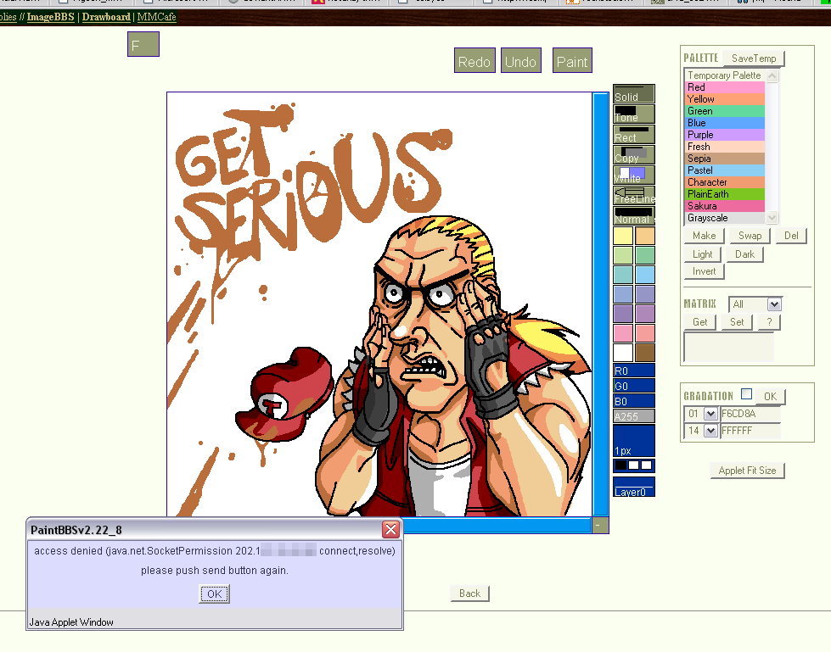Click the SaveTemp palette button
This screenshot has width=831, height=652.
coord(754,59)
